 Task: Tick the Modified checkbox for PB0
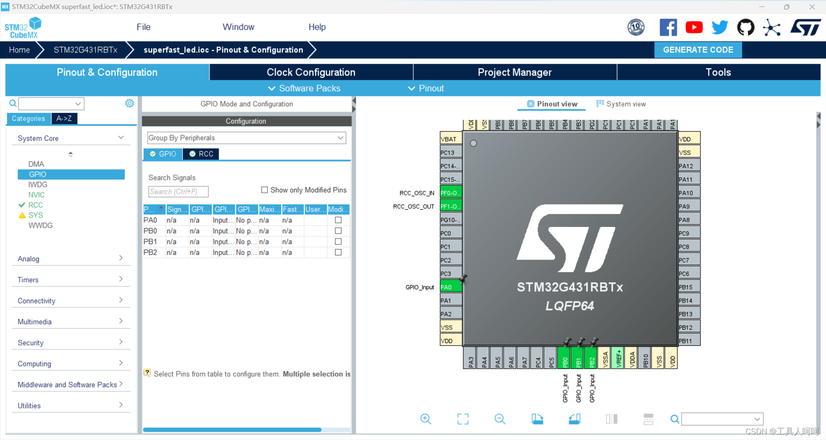click(x=338, y=231)
